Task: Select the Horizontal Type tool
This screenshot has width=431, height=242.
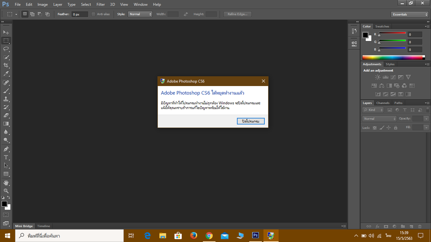Action: click(6, 157)
